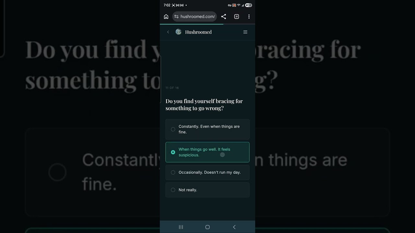Screen dimensions: 415x233
Task: Click the question text about bracing
Action: coord(204,105)
